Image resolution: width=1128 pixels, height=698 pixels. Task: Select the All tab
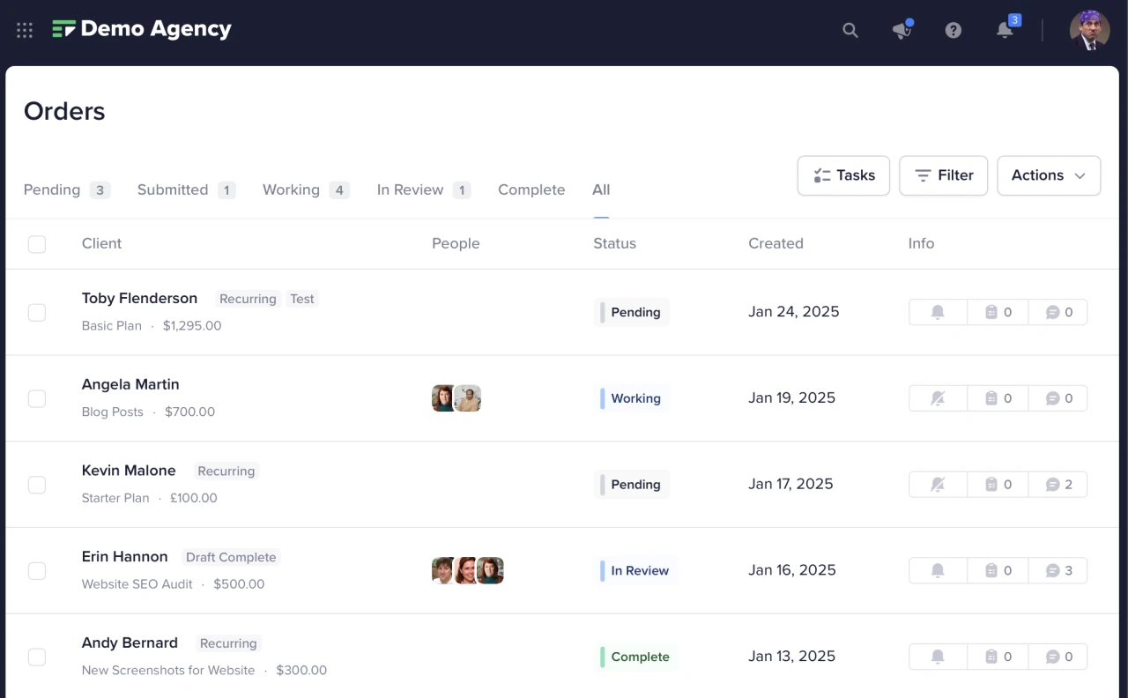[601, 189]
